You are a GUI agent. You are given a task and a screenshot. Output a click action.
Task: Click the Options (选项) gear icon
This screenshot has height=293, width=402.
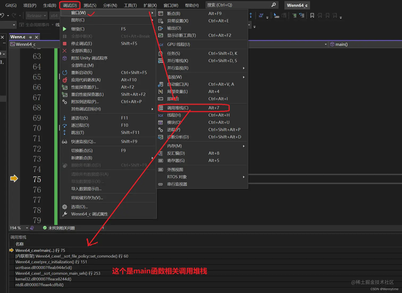point(65,207)
